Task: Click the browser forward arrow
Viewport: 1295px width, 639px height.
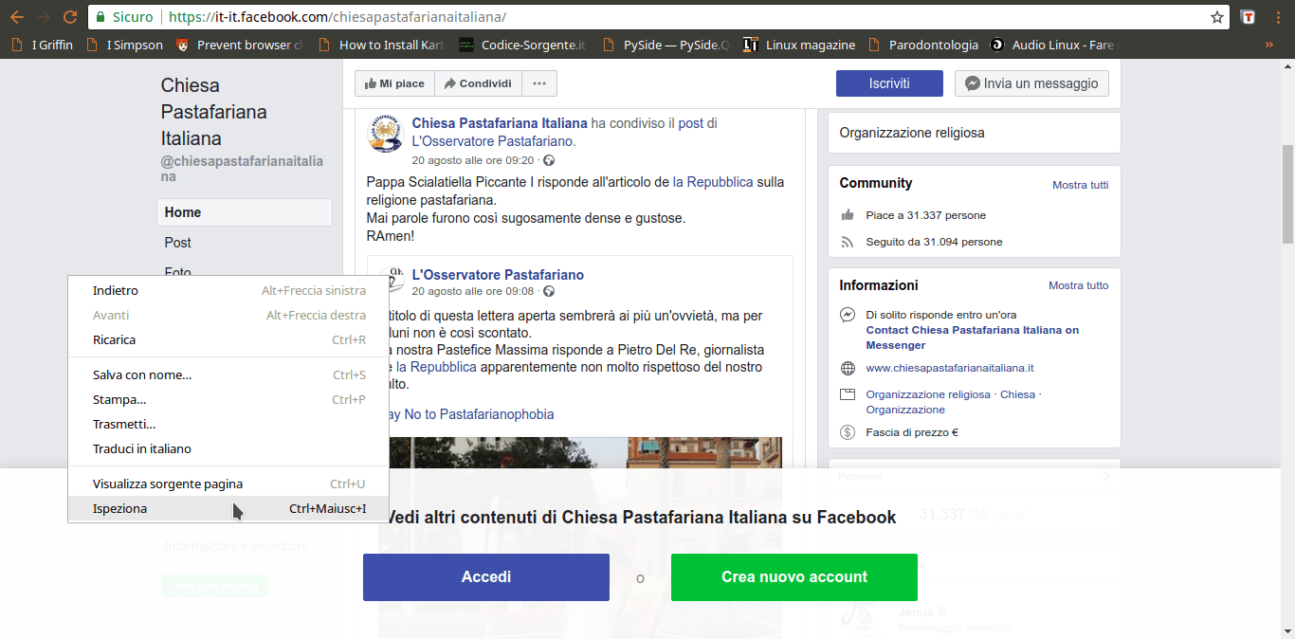Action: click(43, 17)
